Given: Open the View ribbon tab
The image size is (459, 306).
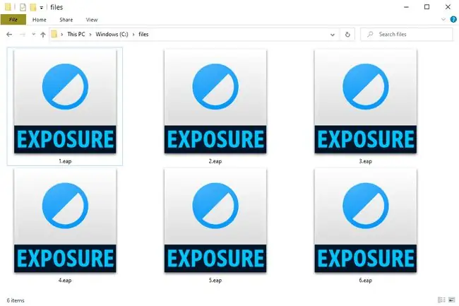Looking at the screenshot, I should [92, 20].
